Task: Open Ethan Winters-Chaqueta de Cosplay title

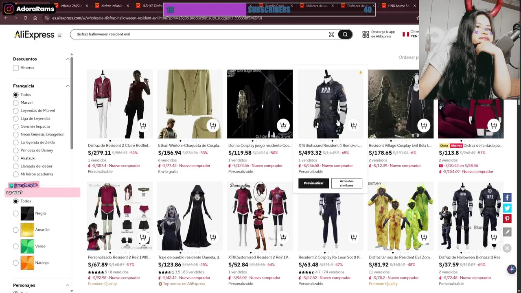Action: point(189,145)
